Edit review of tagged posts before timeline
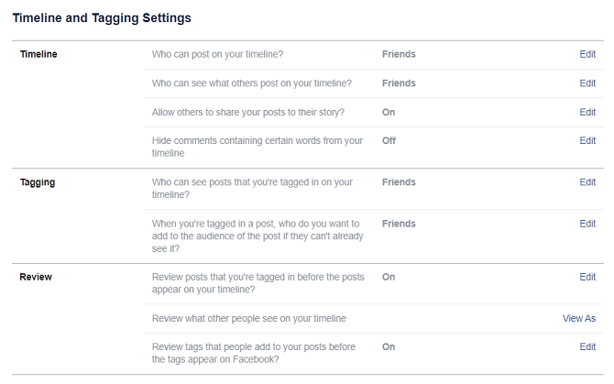The height and width of the screenshot is (384, 614). [587, 277]
